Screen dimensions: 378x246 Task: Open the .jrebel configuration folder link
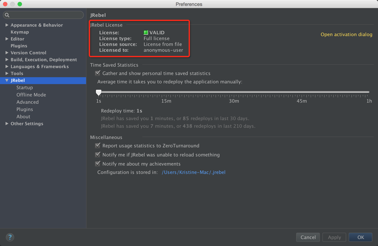tap(194, 172)
